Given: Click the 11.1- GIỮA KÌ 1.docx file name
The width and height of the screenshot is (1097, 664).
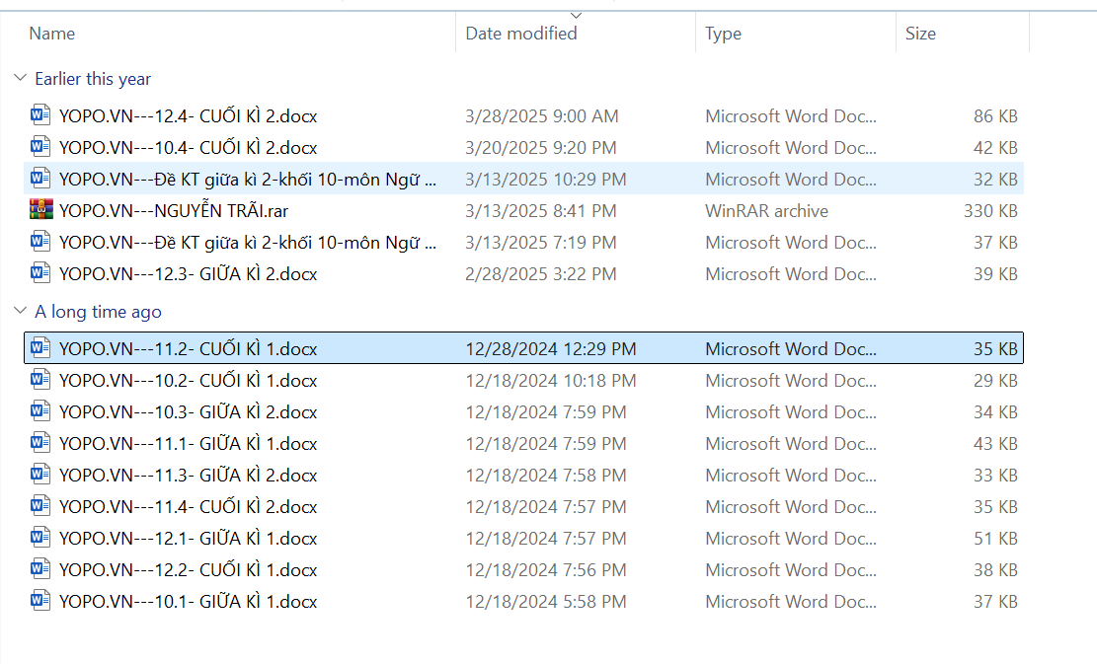Looking at the screenshot, I should (188, 443).
